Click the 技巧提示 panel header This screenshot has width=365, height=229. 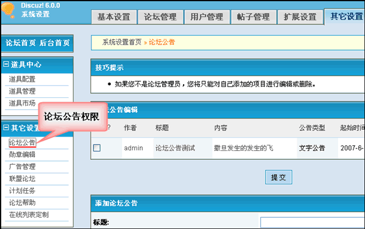[227, 67]
